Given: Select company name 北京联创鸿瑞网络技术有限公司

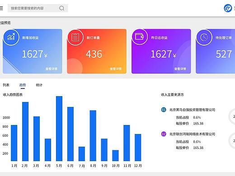Looking at the screenshot, I should (193, 134).
